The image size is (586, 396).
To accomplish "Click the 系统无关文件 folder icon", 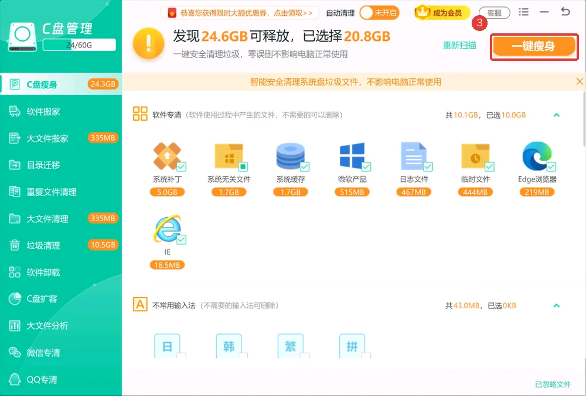I will click(x=229, y=156).
